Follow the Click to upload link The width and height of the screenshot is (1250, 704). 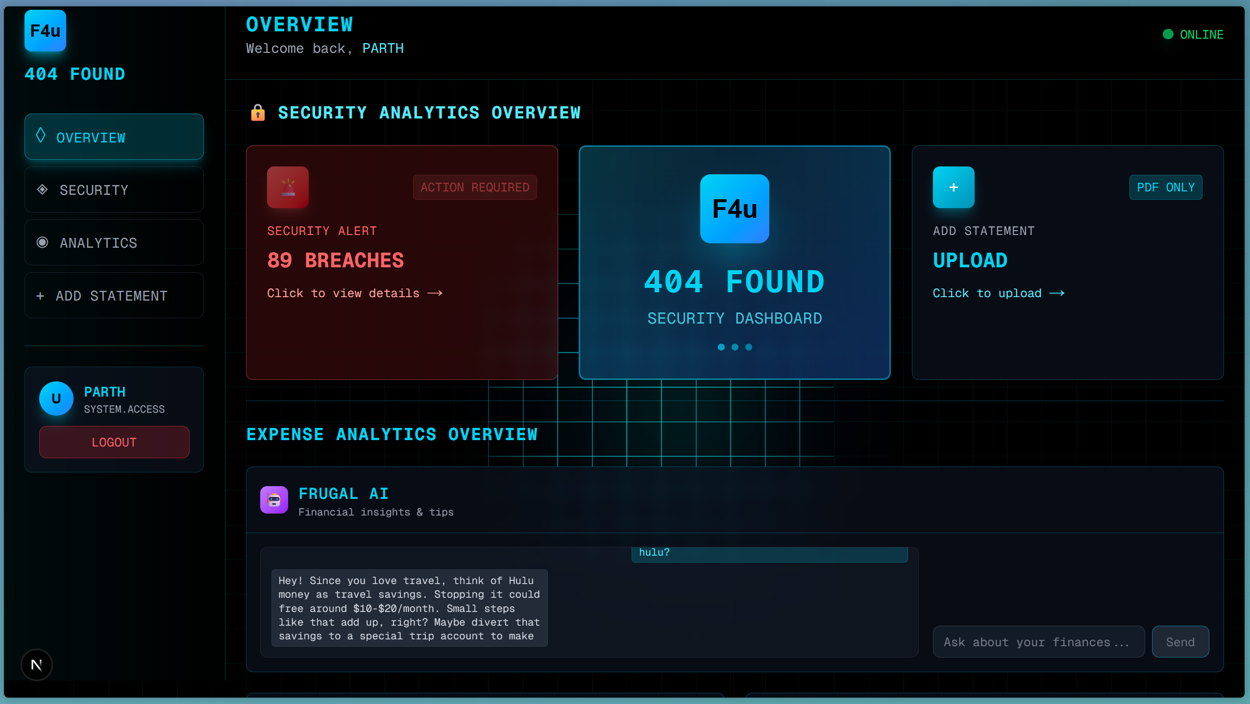coord(998,293)
